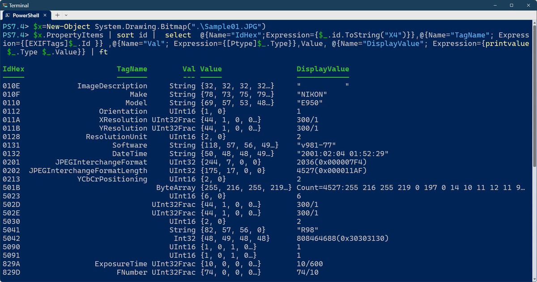537x282 pixels.
Task: Click the Orientation tag name
Action: [123, 111]
